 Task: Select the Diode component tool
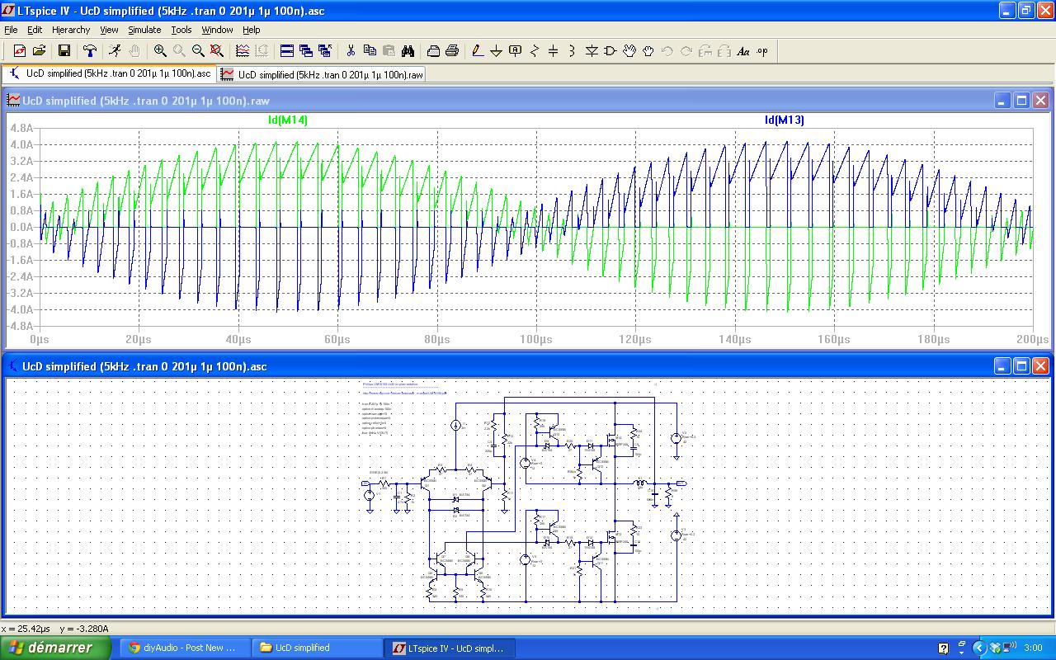click(592, 51)
